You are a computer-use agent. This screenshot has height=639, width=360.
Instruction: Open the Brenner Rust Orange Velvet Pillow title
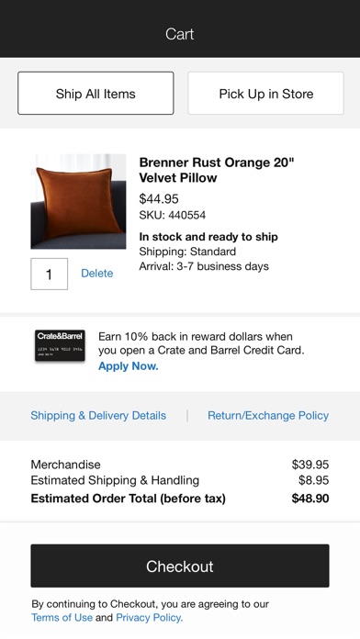click(217, 170)
